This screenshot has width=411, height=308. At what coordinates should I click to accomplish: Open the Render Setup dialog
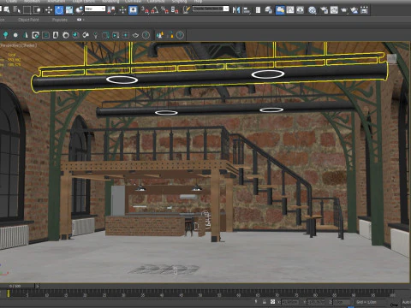(x=324, y=10)
